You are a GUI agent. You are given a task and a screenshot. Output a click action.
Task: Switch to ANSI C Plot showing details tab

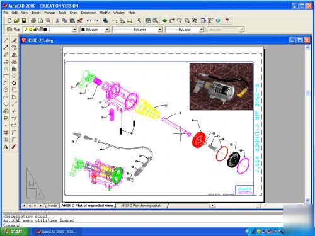pos(141,206)
